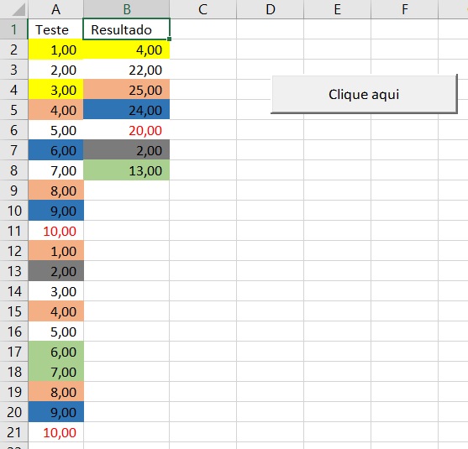Select column C header
Image resolution: width=468 pixels, height=449 pixels.
pos(203,9)
